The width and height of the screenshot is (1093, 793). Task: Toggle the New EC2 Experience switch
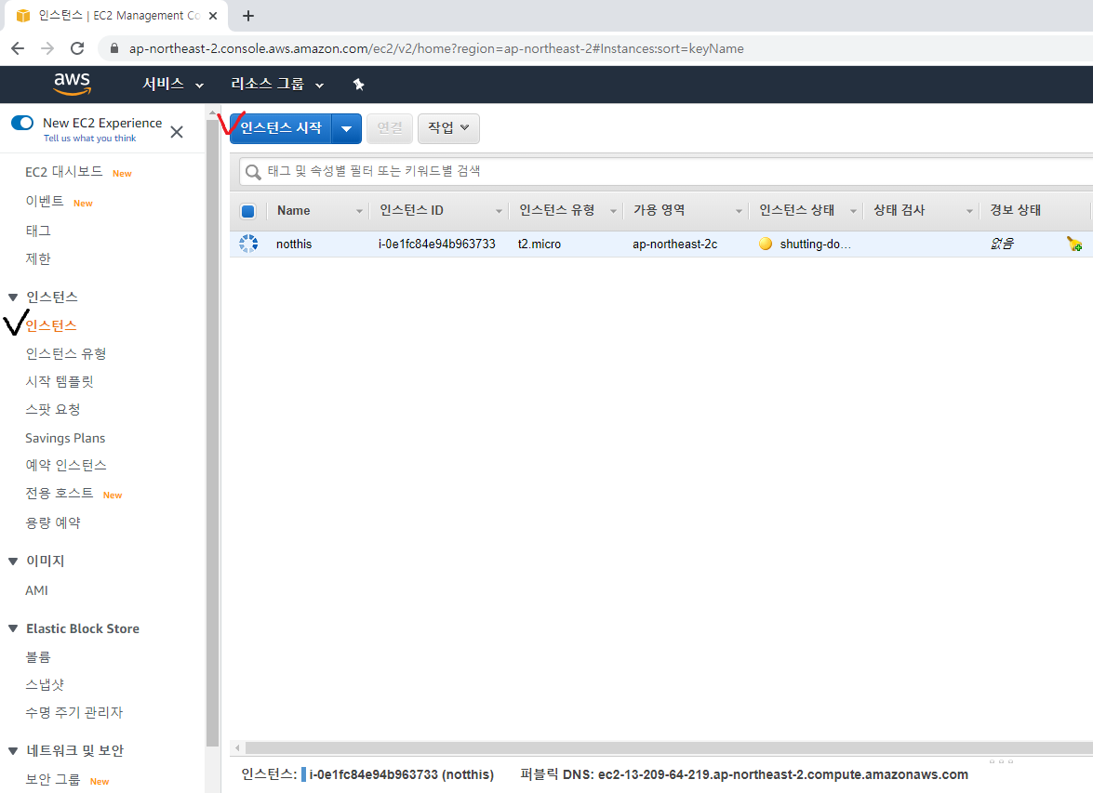[22, 123]
